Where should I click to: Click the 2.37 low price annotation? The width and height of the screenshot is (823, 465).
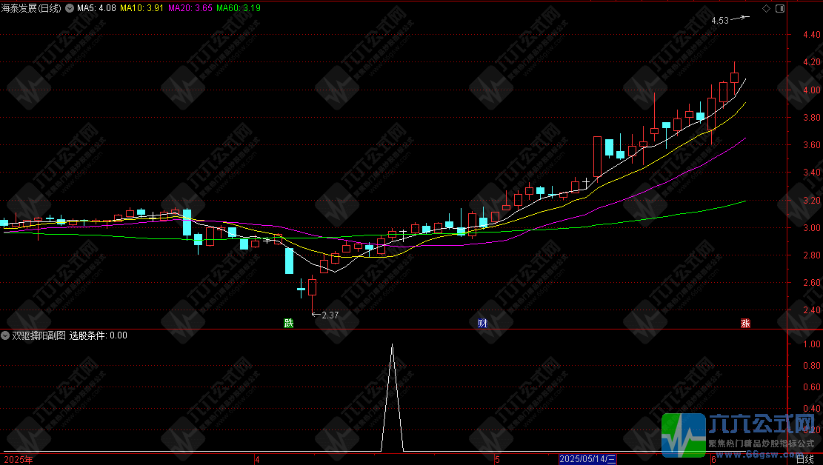click(329, 315)
